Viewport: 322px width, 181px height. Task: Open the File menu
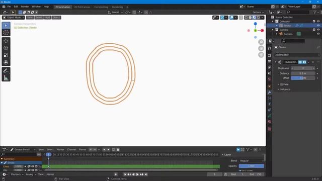click(9, 7)
